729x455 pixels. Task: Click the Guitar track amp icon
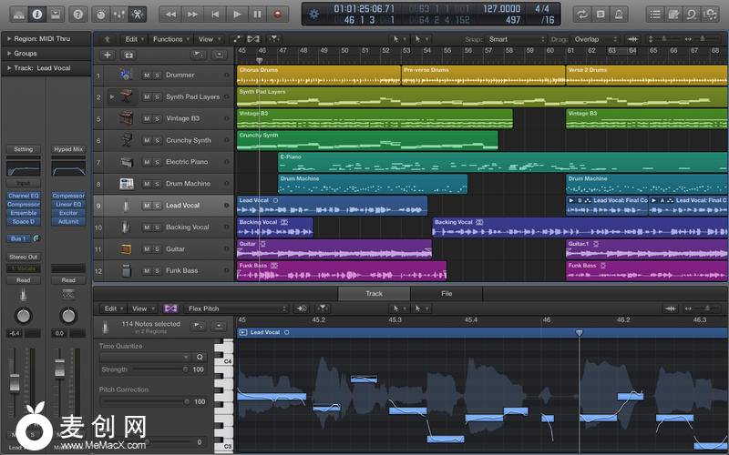point(126,248)
